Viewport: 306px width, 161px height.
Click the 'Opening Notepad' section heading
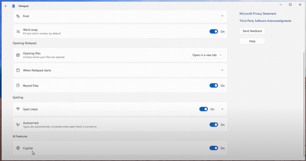coord(24,43)
